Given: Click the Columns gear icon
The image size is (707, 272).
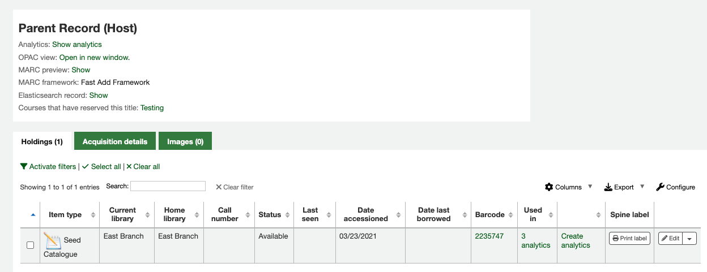Looking at the screenshot, I should coord(549,187).
